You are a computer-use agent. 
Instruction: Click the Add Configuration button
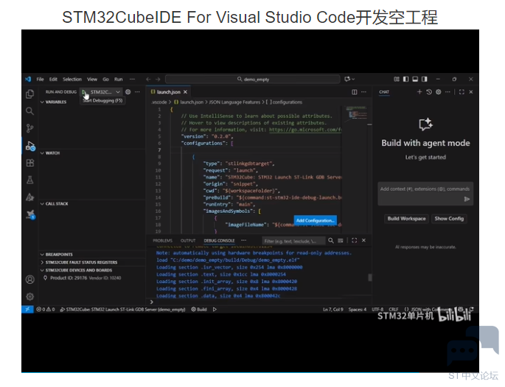point(315,220)
